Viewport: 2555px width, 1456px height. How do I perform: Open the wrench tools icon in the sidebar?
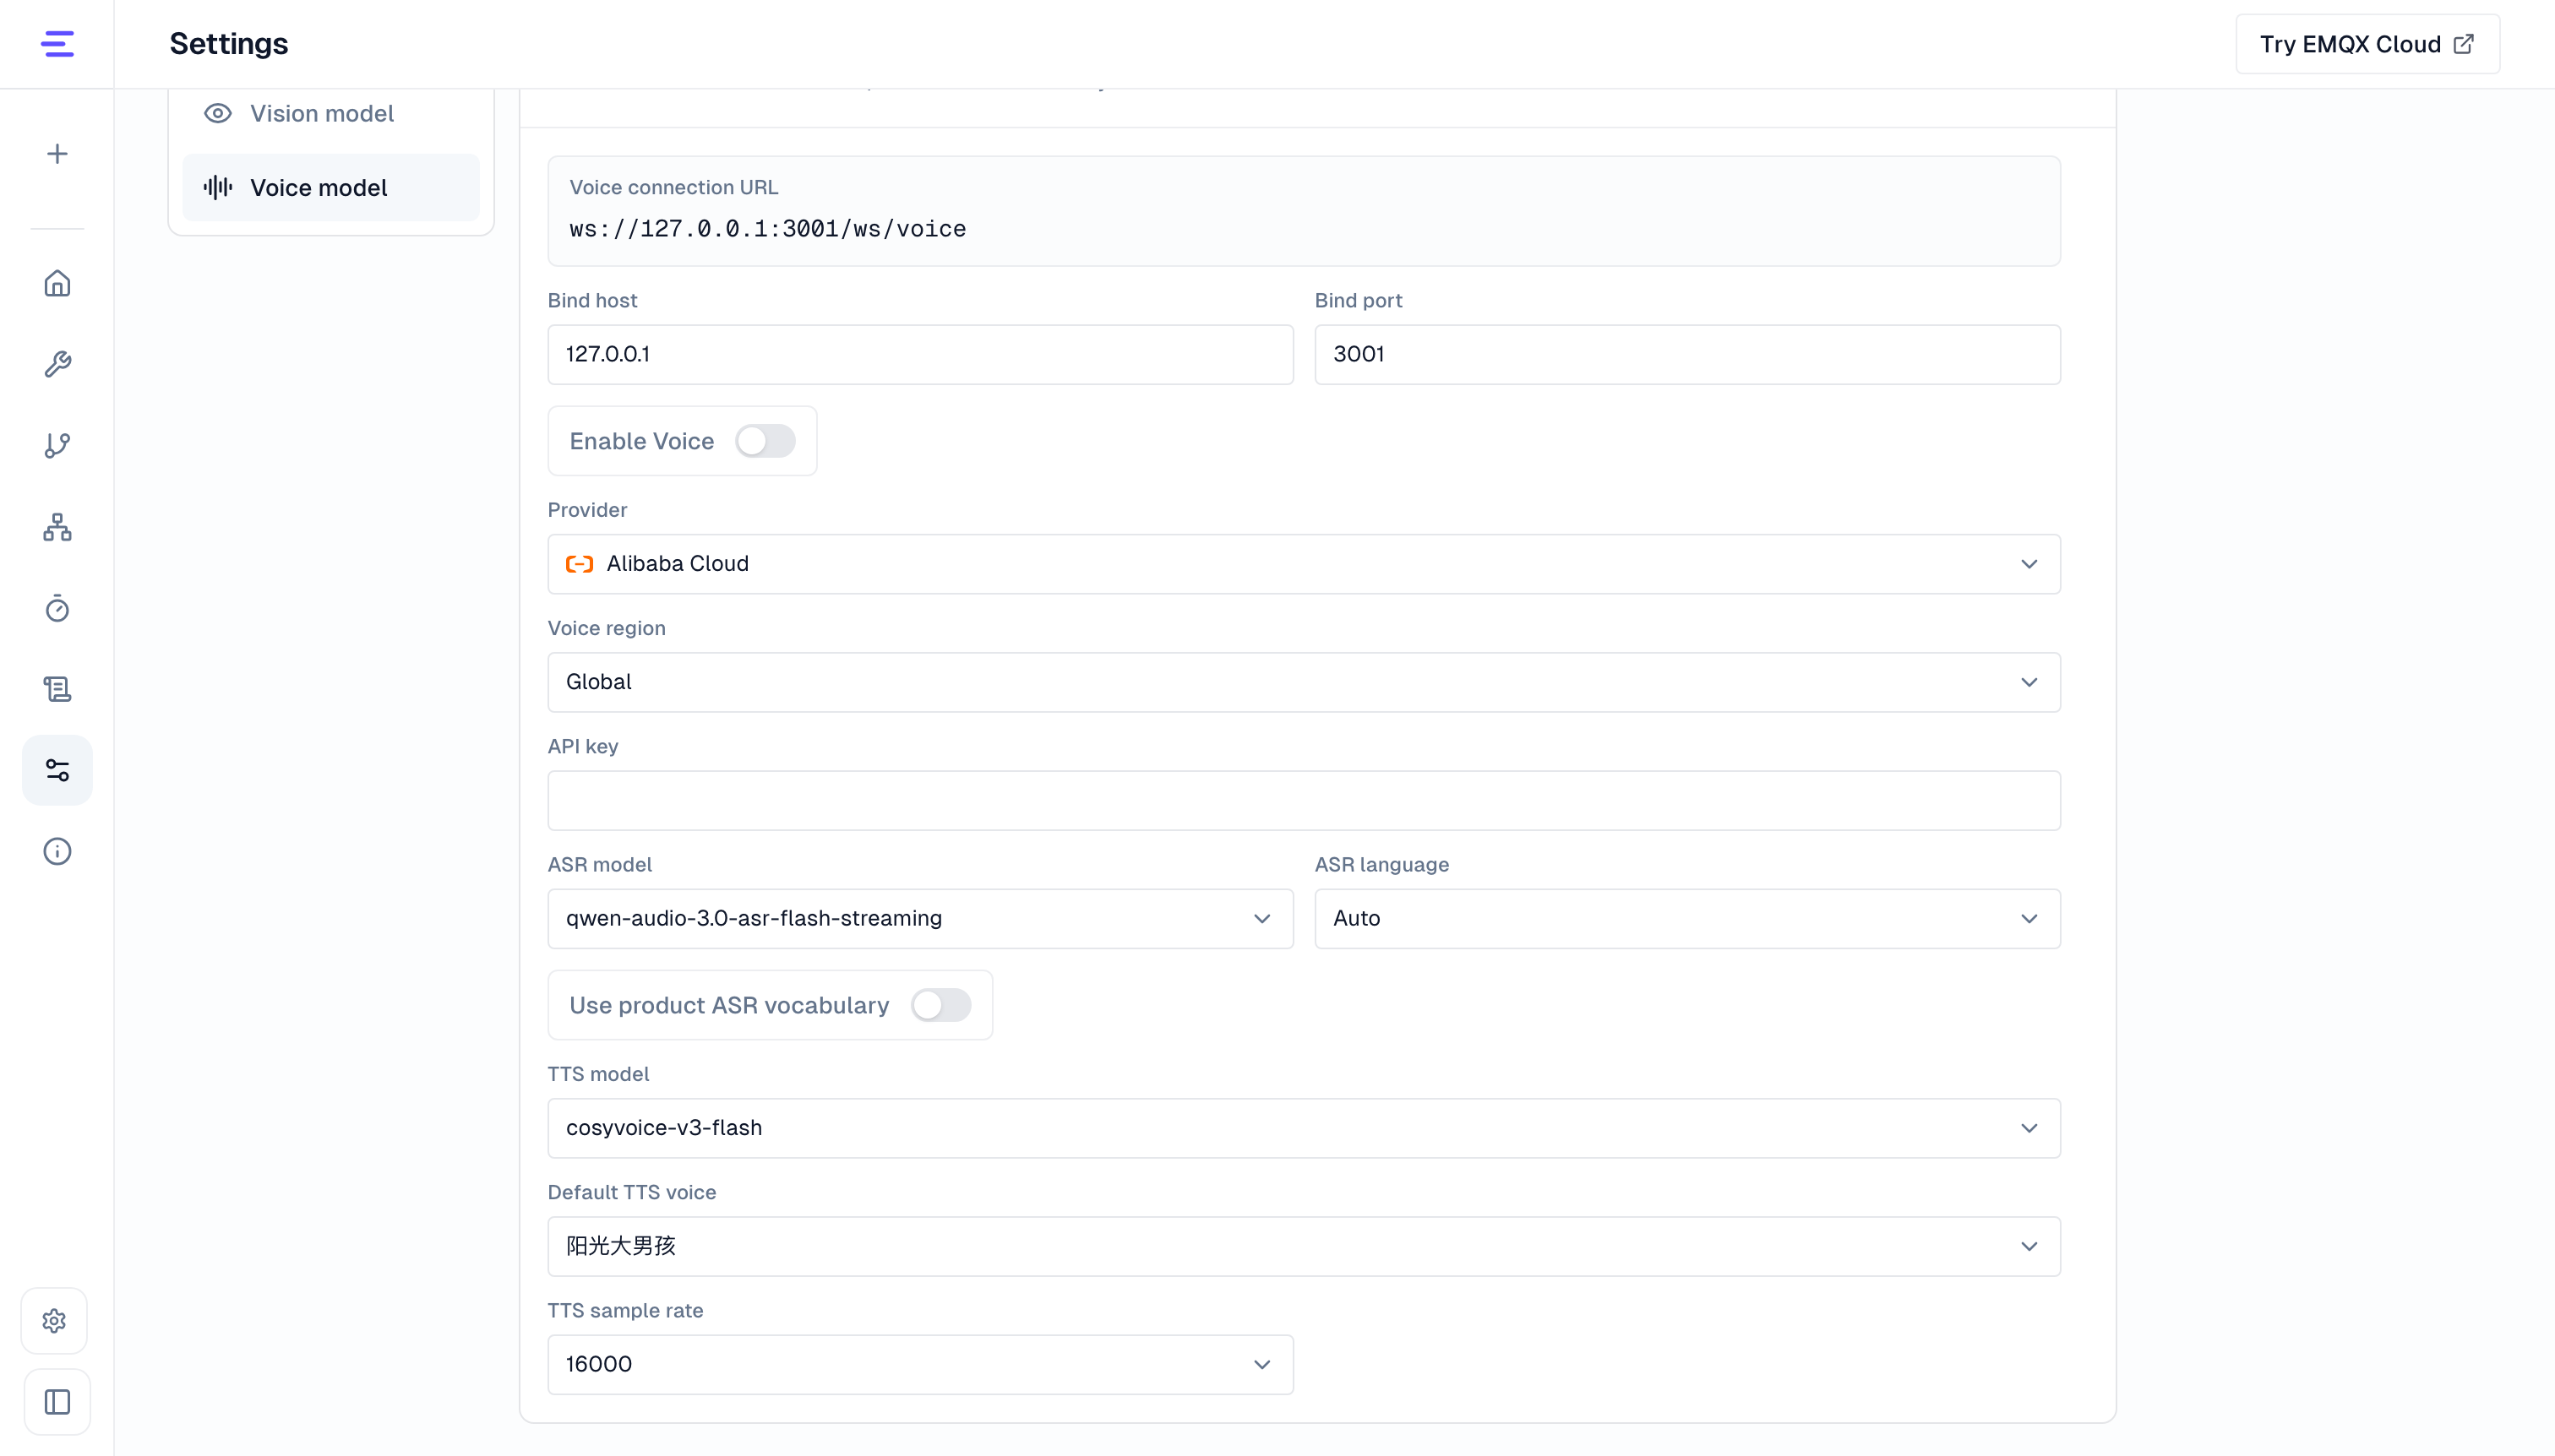[57, 364]
